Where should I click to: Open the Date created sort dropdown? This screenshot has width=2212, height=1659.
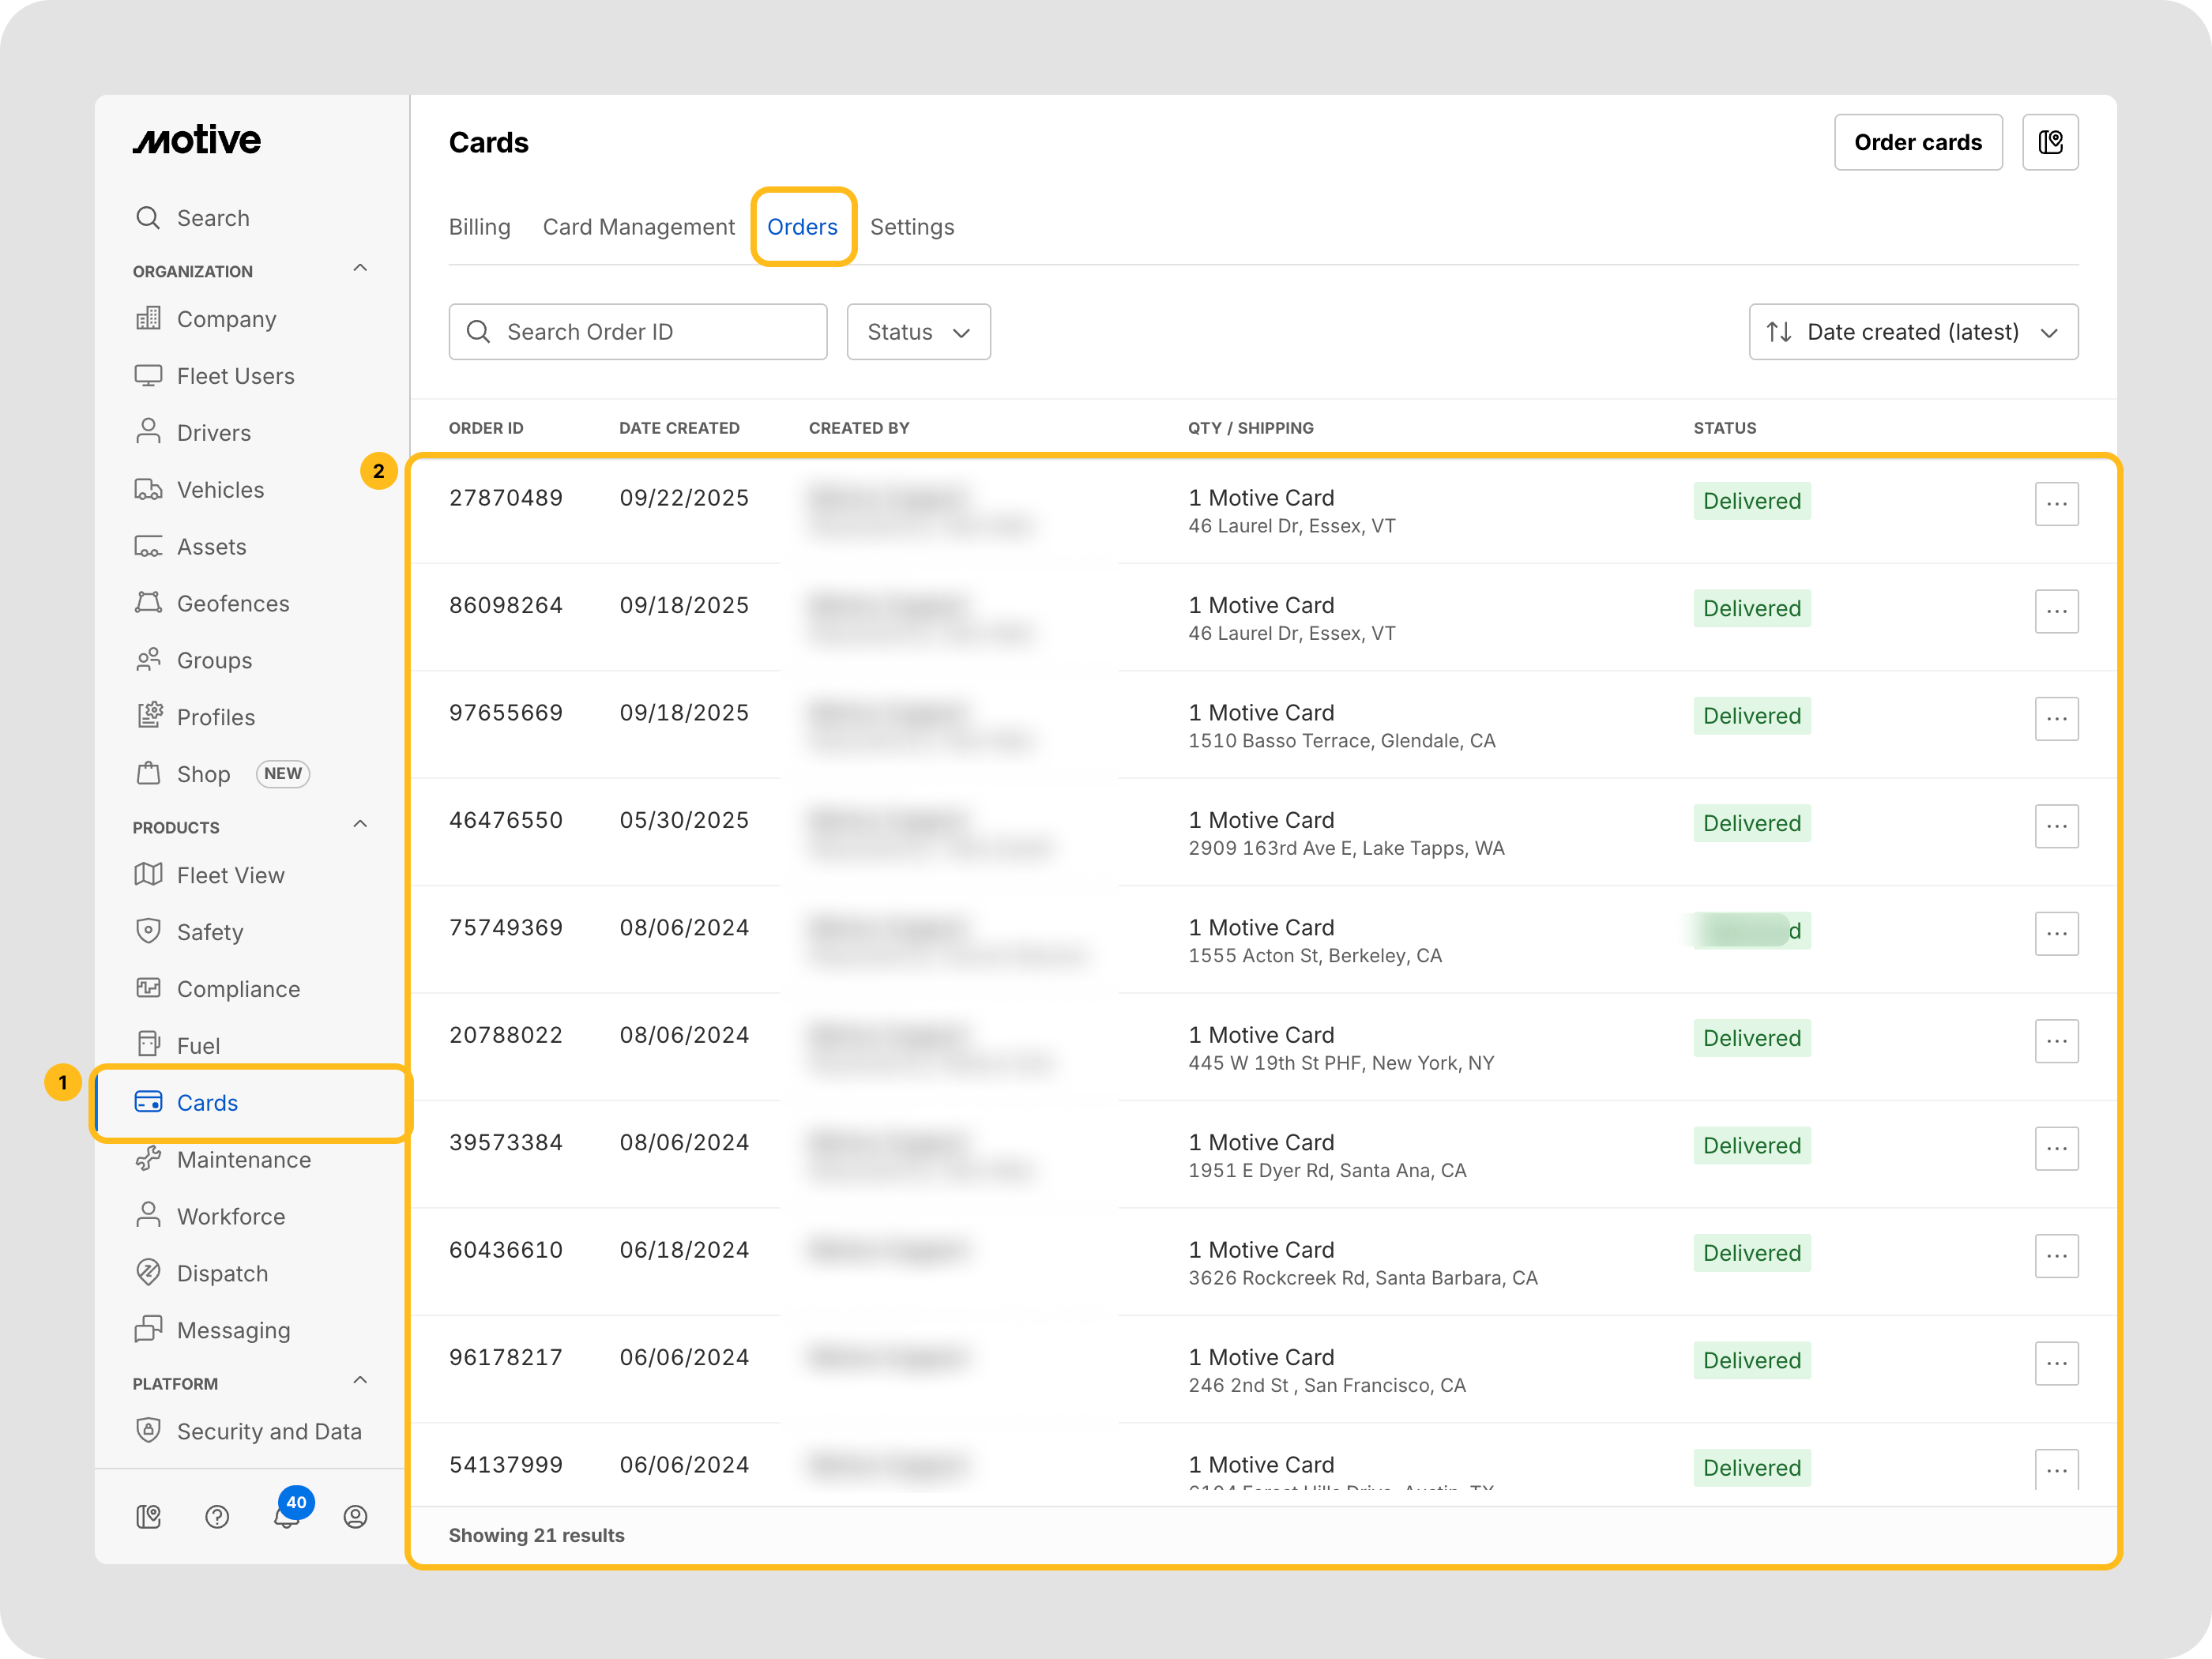tap(1912, 332)
